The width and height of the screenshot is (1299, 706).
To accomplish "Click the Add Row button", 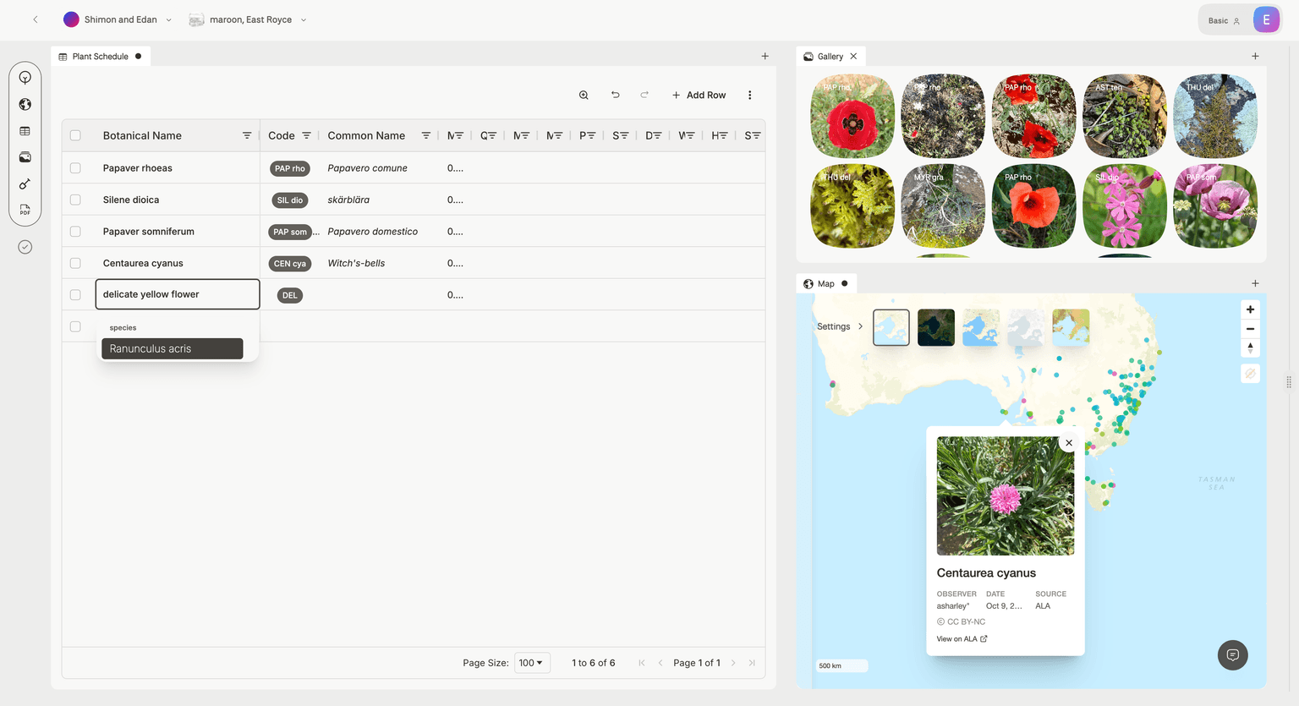I will [x=699, y=96].
